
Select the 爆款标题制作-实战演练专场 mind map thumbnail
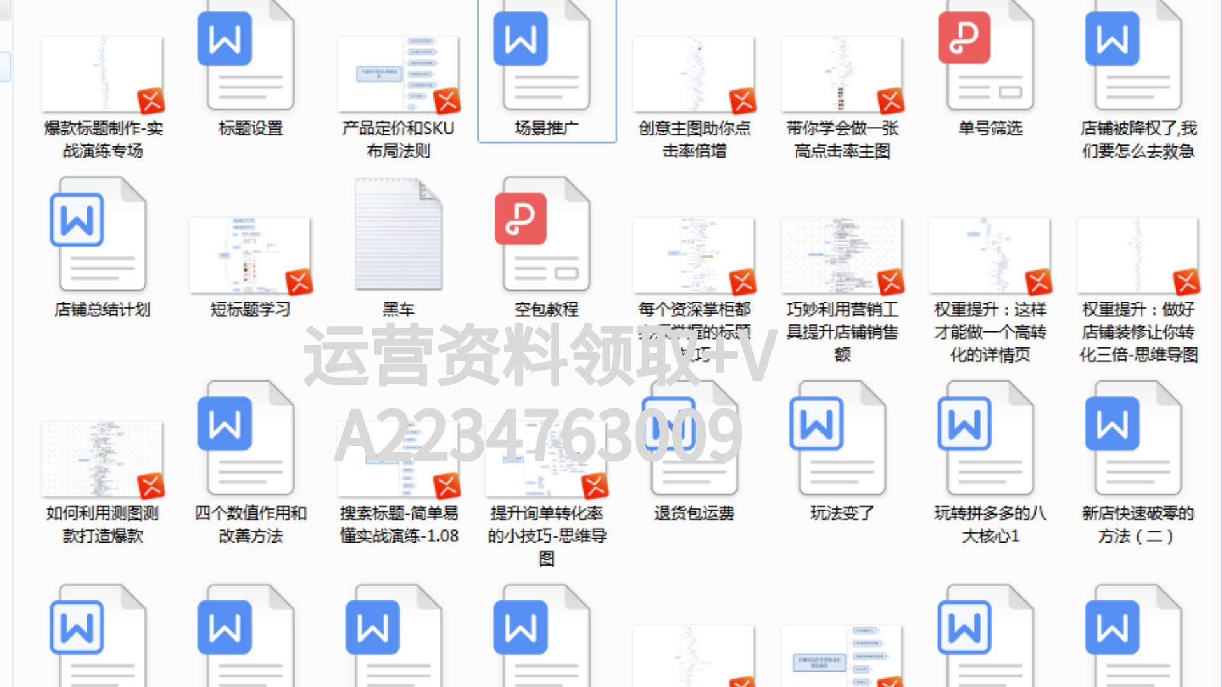pos(102,75)
